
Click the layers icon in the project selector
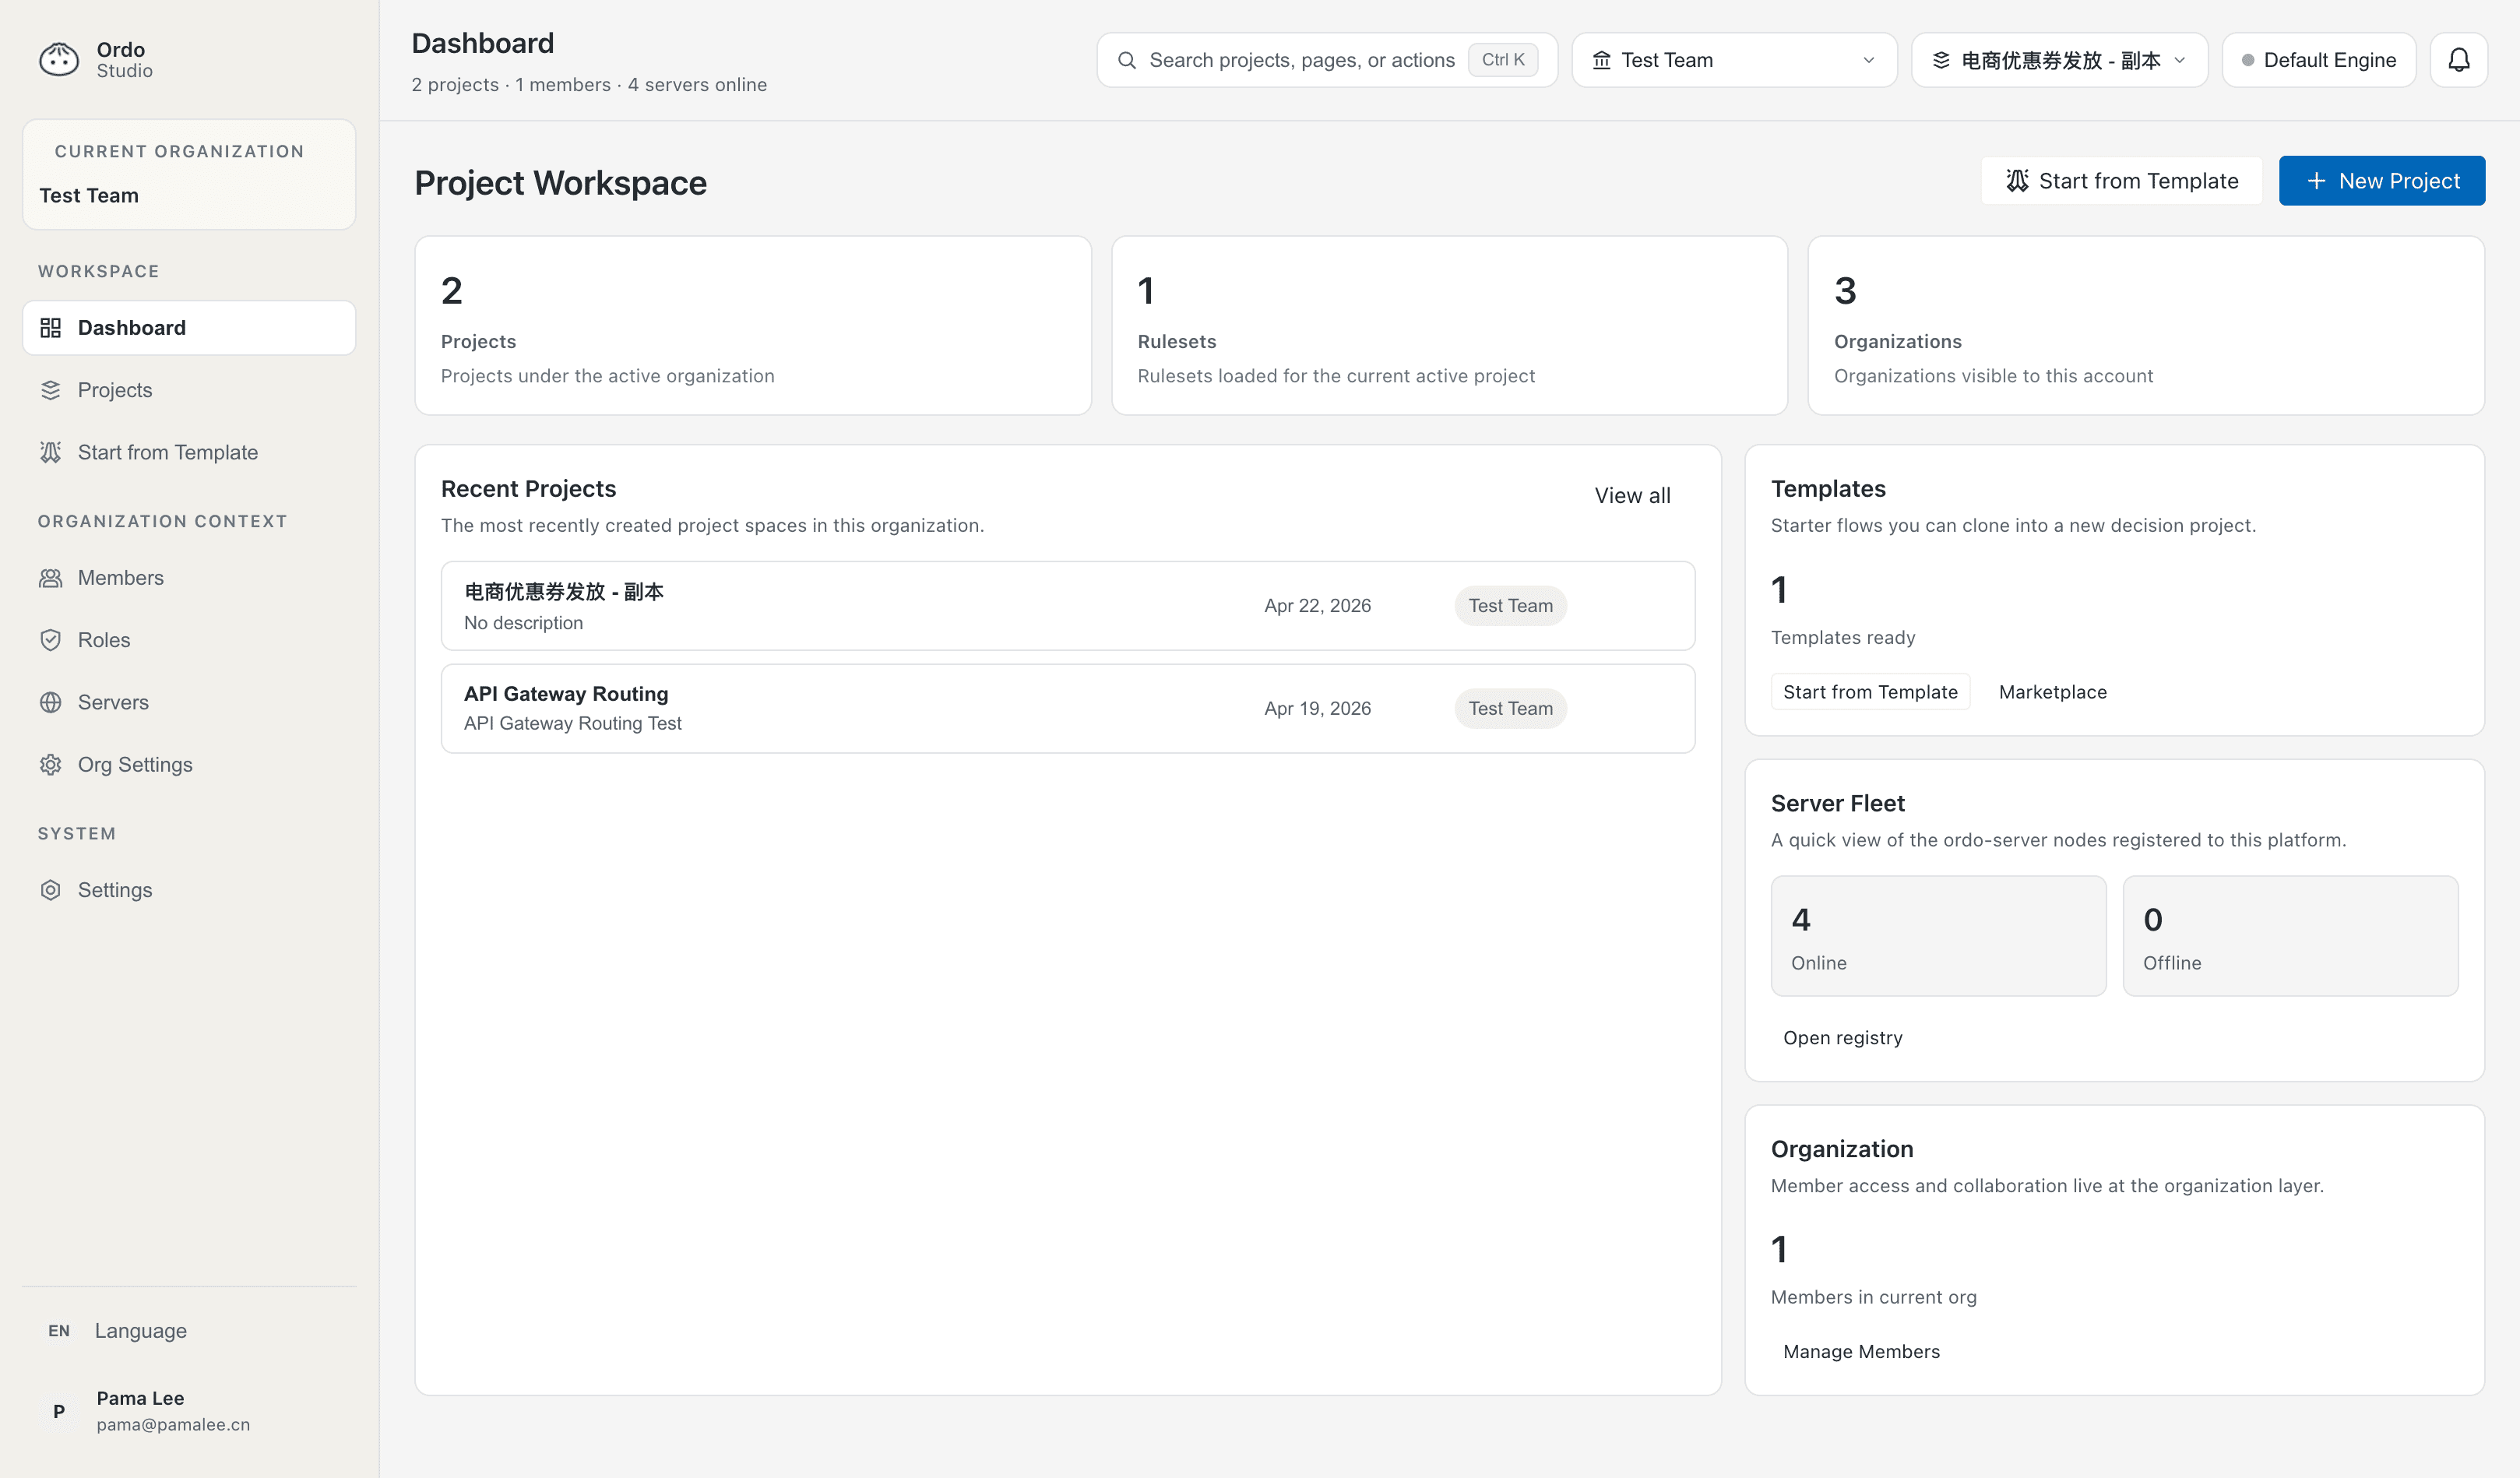pos(1940,60)
